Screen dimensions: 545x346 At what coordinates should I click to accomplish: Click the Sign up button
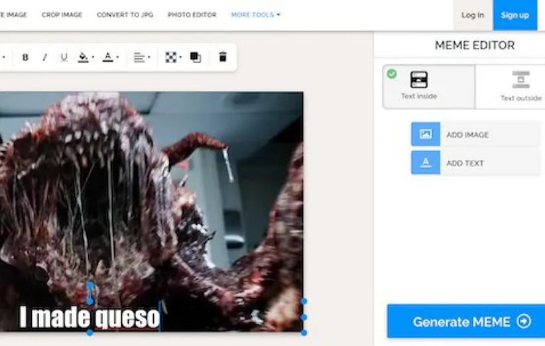(515, 15)
